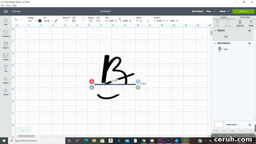Click the Redo arrow
The image size is (256, 144).
[21, 19]
